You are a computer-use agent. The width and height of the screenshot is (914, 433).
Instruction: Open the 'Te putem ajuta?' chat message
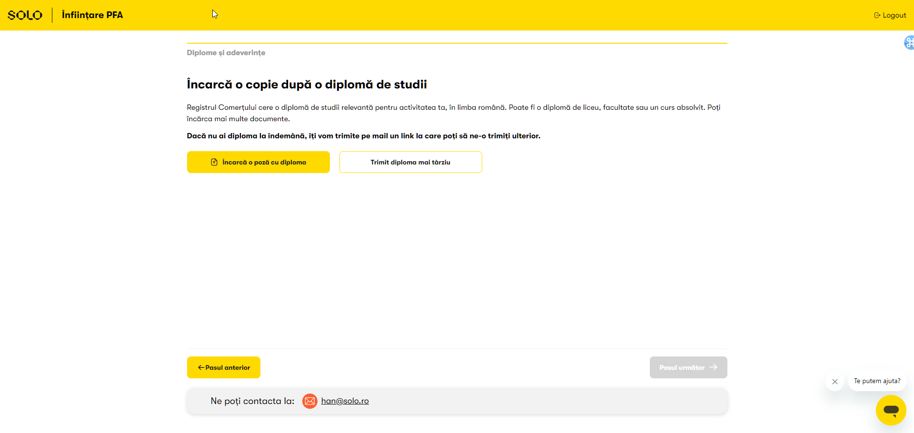(877, 381)
